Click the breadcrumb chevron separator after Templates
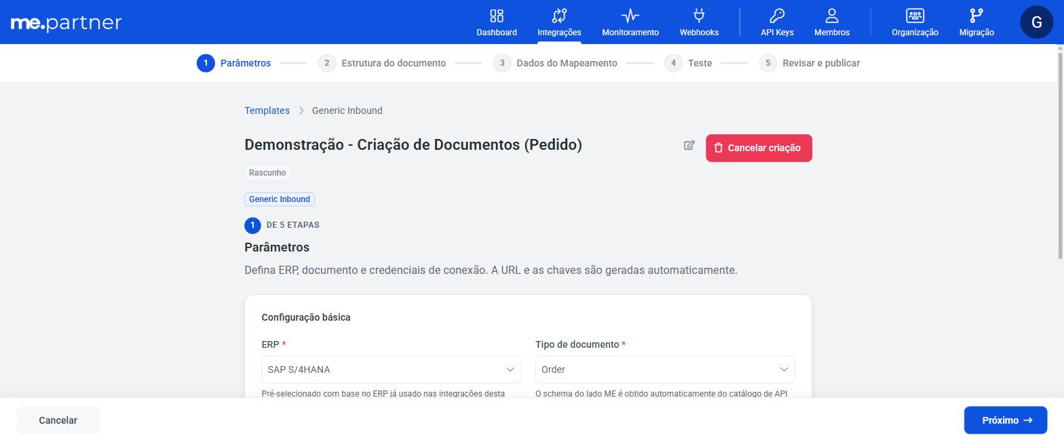Screen dimensions: 1064x442 pyautogui.click(x=301, y=110)
